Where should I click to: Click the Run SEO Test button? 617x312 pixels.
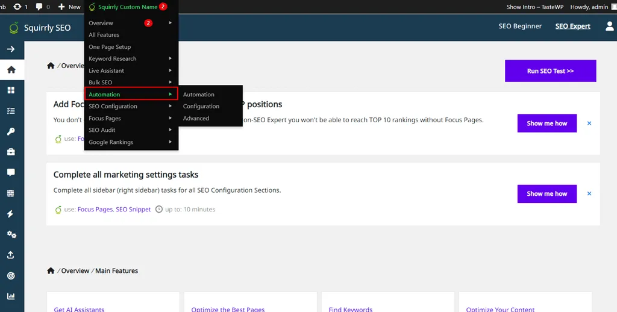coord(551,71)
